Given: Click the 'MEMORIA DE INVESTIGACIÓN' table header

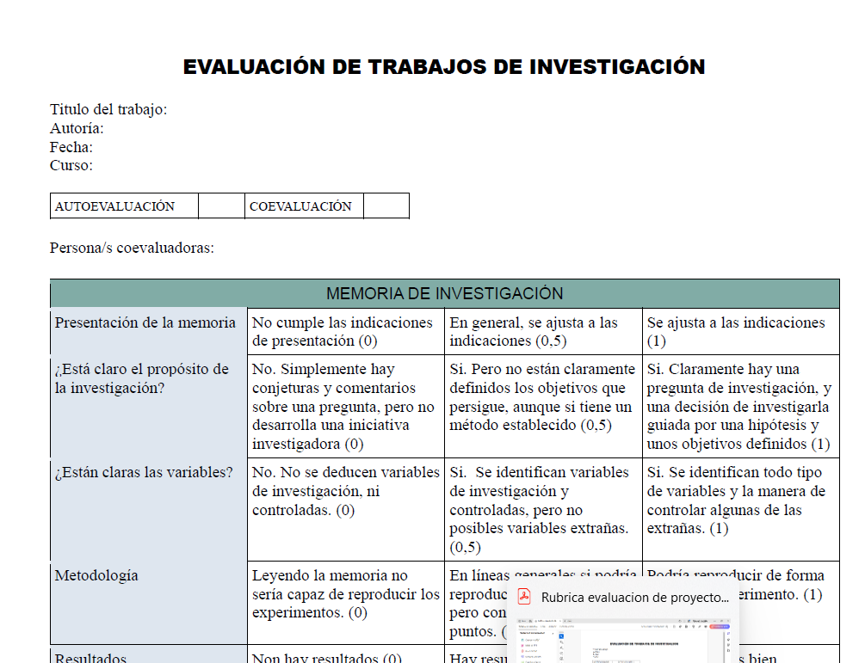Looking at the screenshot, I should pyautogui.click(x=444, y=293).
